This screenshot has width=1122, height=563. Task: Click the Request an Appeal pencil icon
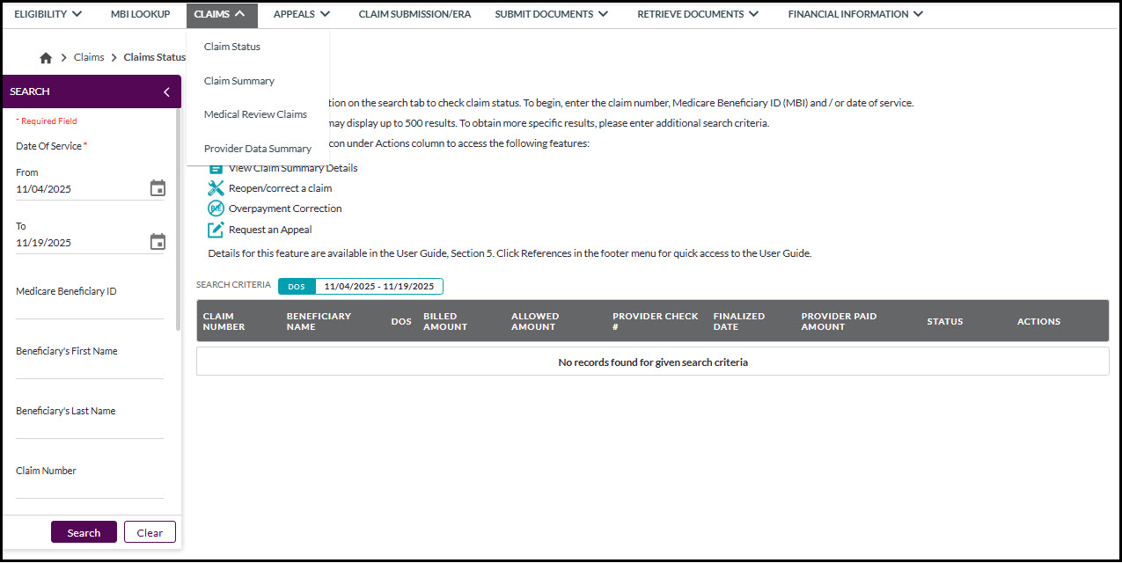click(216, 230)
